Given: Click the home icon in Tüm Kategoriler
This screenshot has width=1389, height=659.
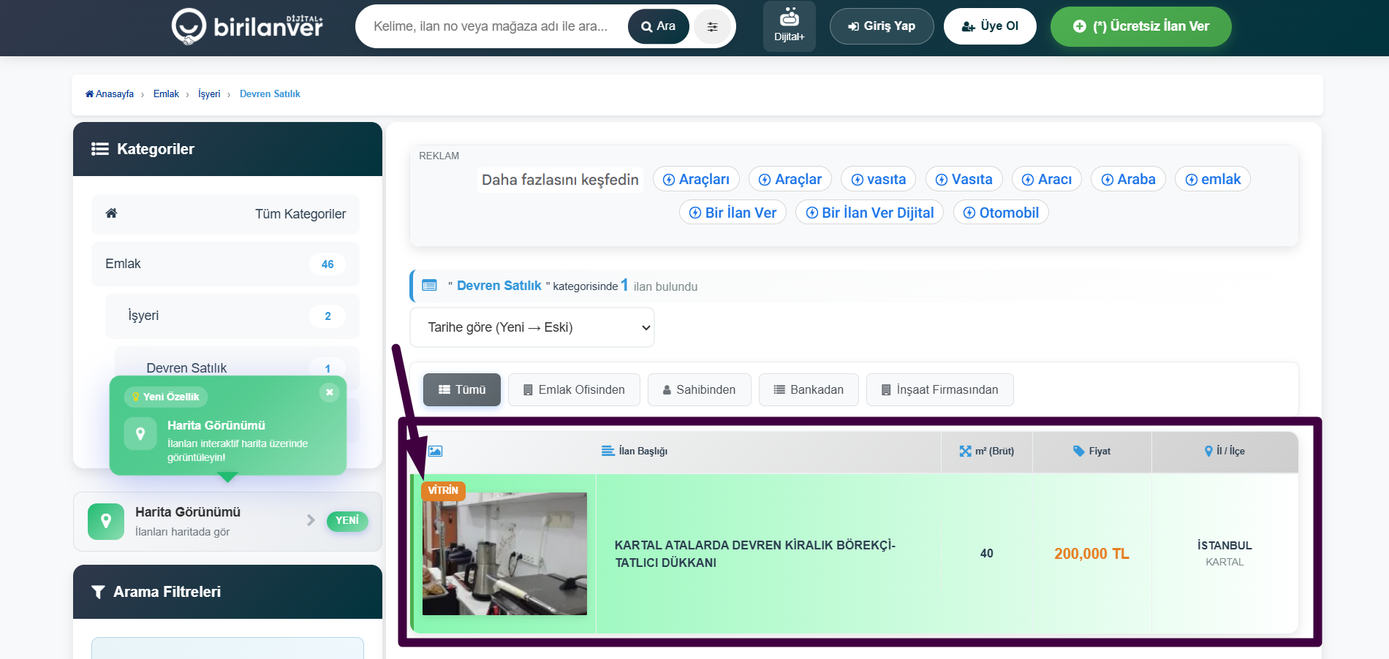Looking at the screenshot, I should pos(111,213).
